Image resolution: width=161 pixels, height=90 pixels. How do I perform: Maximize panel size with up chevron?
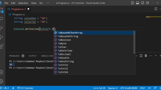(x=156, y=55)
